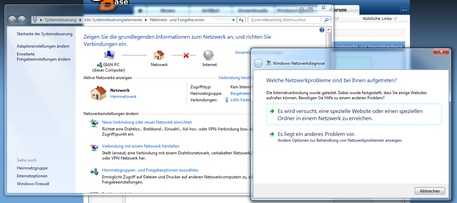Click the forward arrow in Control Panel
The width and height of the screenshot is (457, 203).
[x=22, y=20]
